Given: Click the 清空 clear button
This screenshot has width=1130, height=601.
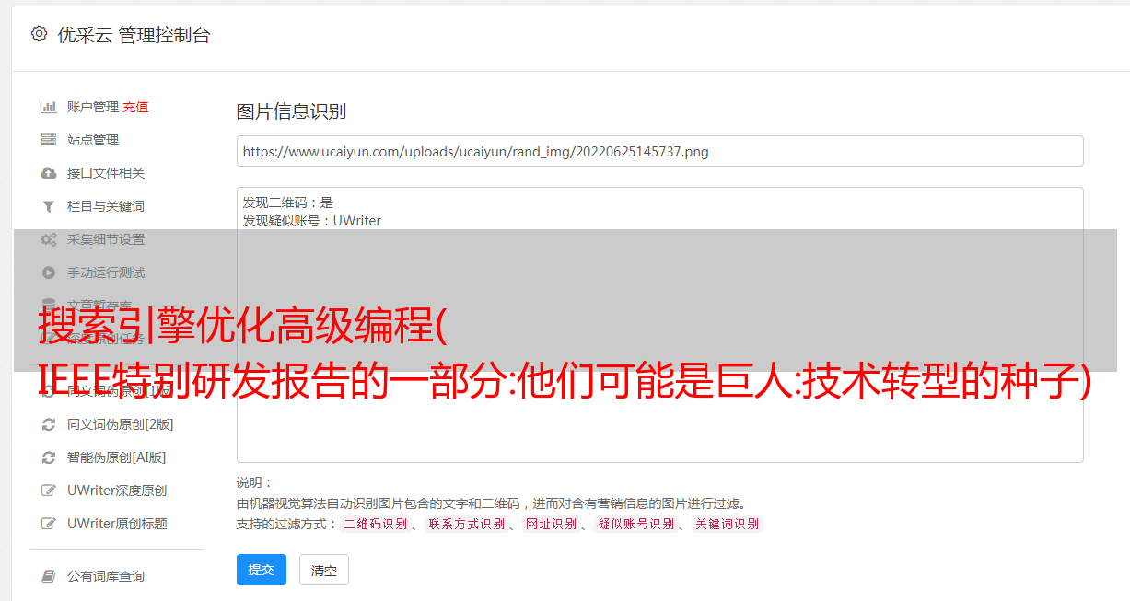Looking at the screenshot, I should tap(324, 570).
